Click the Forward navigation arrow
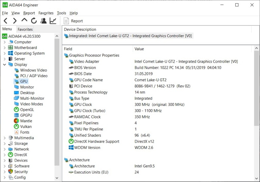260x182 pixels. [15, 21]
